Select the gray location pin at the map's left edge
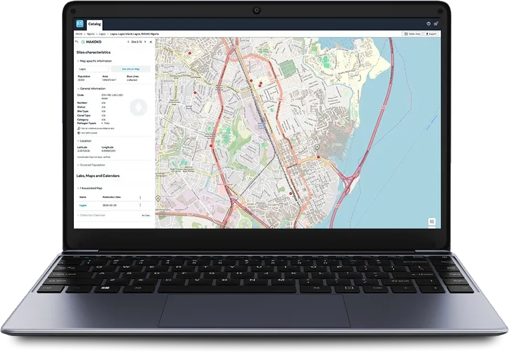This screenshot has height=353, width=509. [158, 198]
